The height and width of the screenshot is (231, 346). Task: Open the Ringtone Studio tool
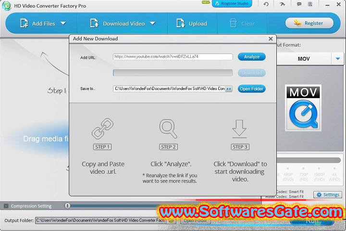[x=232, y=4]
